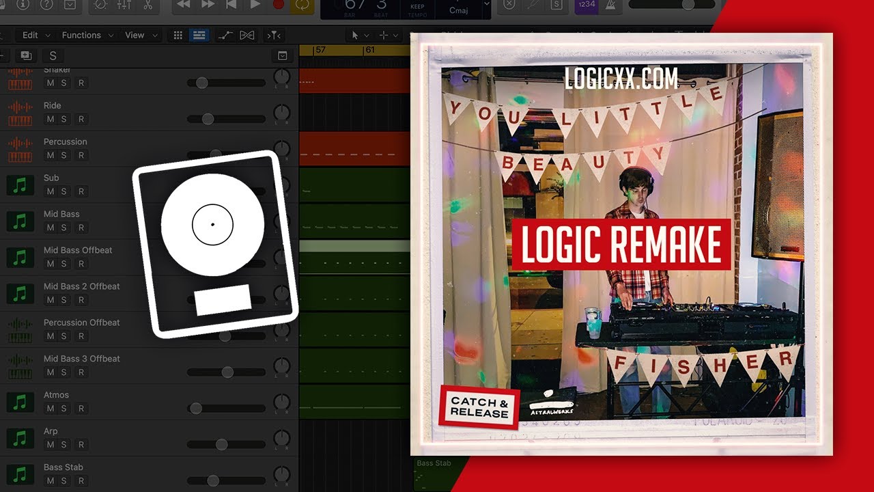Click the Bass Stab region label
The image size is (874, 492).
[x=434, y=463]
